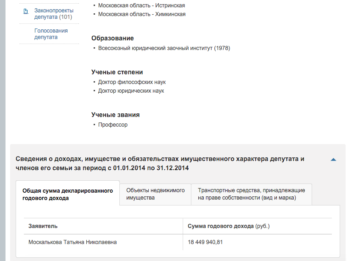Click the Заявитель column header
The width and height of the screenshot is (347, 261).
43,226
